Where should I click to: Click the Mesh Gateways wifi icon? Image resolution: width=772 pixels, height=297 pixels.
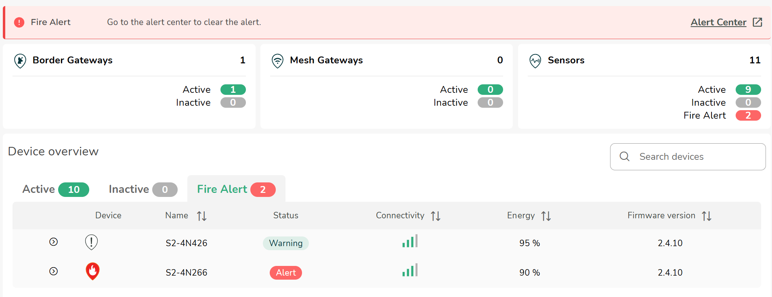tap(277, 61)
